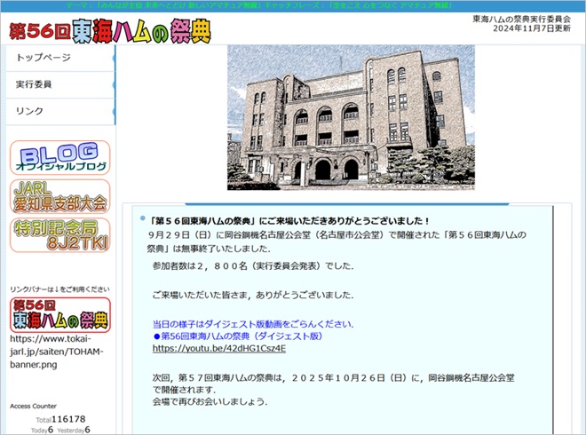586x435 pixels.
Task: Click the 参加者数は２，８００名 line
Action: 253,266
